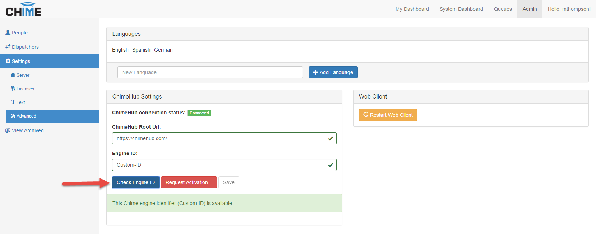Click the plus icon on Add Language
This screenshot has height=234, width=596.
[x=315, y=72]
